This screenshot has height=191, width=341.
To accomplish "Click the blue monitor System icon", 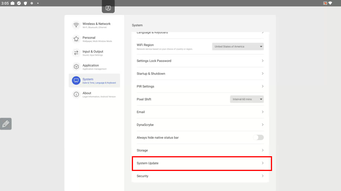I will [x=76, y=81].
